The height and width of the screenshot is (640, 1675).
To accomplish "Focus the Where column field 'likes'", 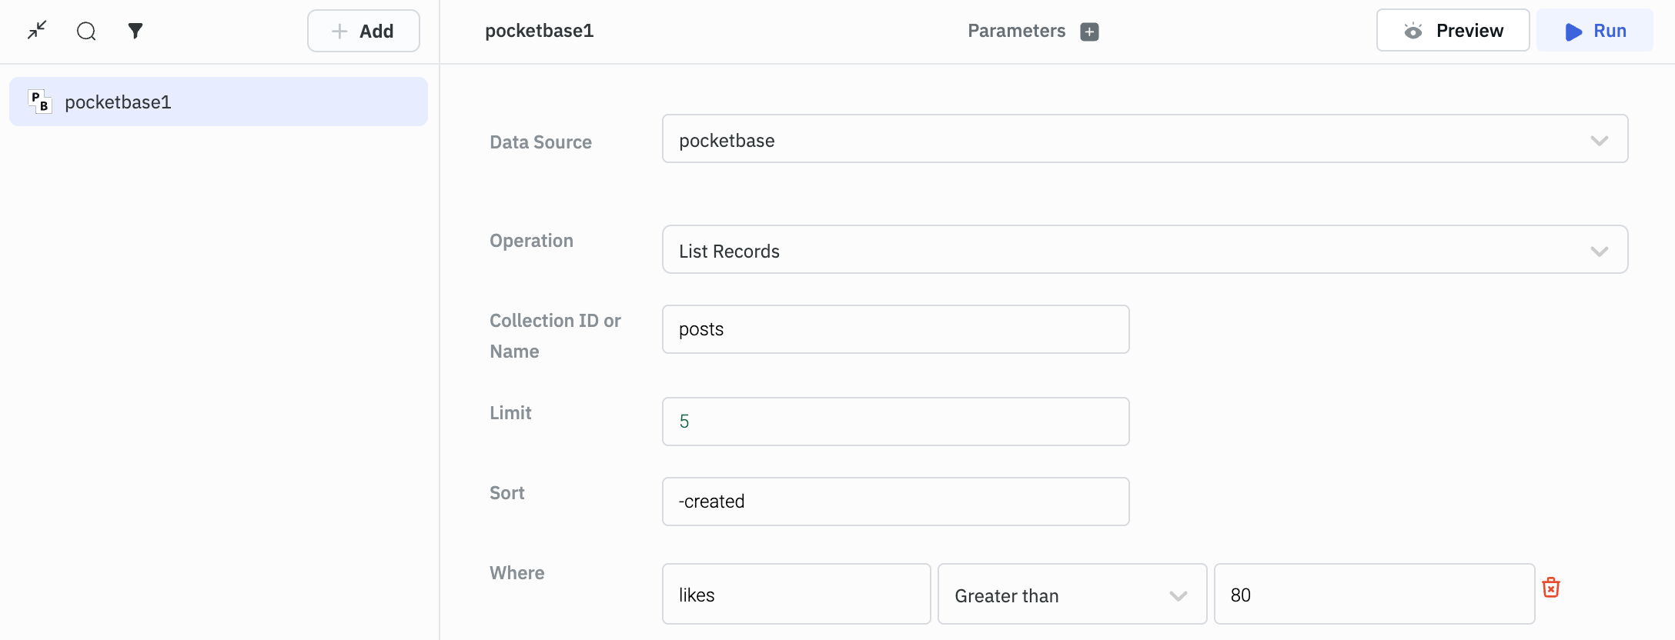I will click(796, 595).
